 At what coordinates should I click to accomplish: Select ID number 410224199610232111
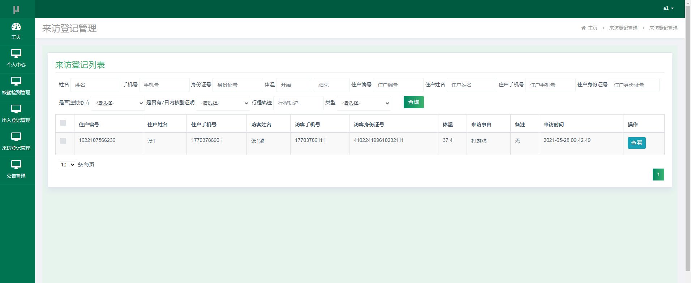pyautogui.click(x=379, y=140)
